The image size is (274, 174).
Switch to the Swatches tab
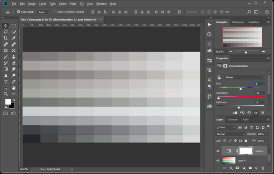pyautogui.click(x=253, y=22)
